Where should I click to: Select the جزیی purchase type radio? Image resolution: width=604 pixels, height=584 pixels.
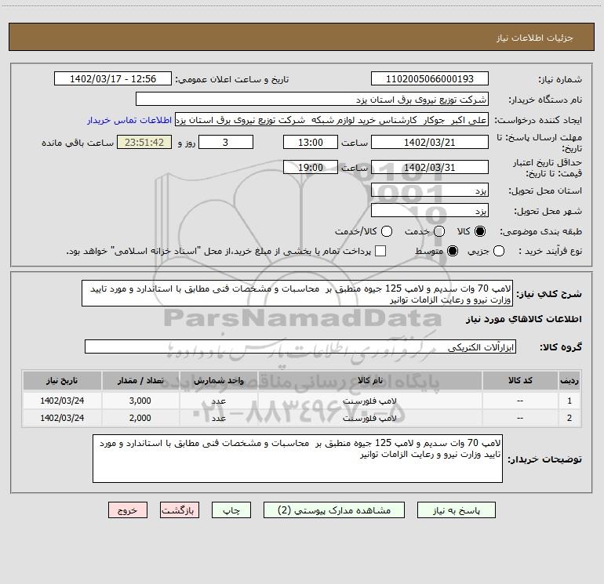click(499, 251)
